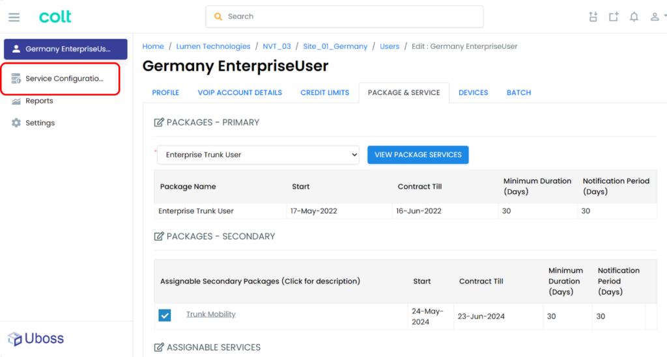Open the Trunk Mobility description link

click(210, 314)
